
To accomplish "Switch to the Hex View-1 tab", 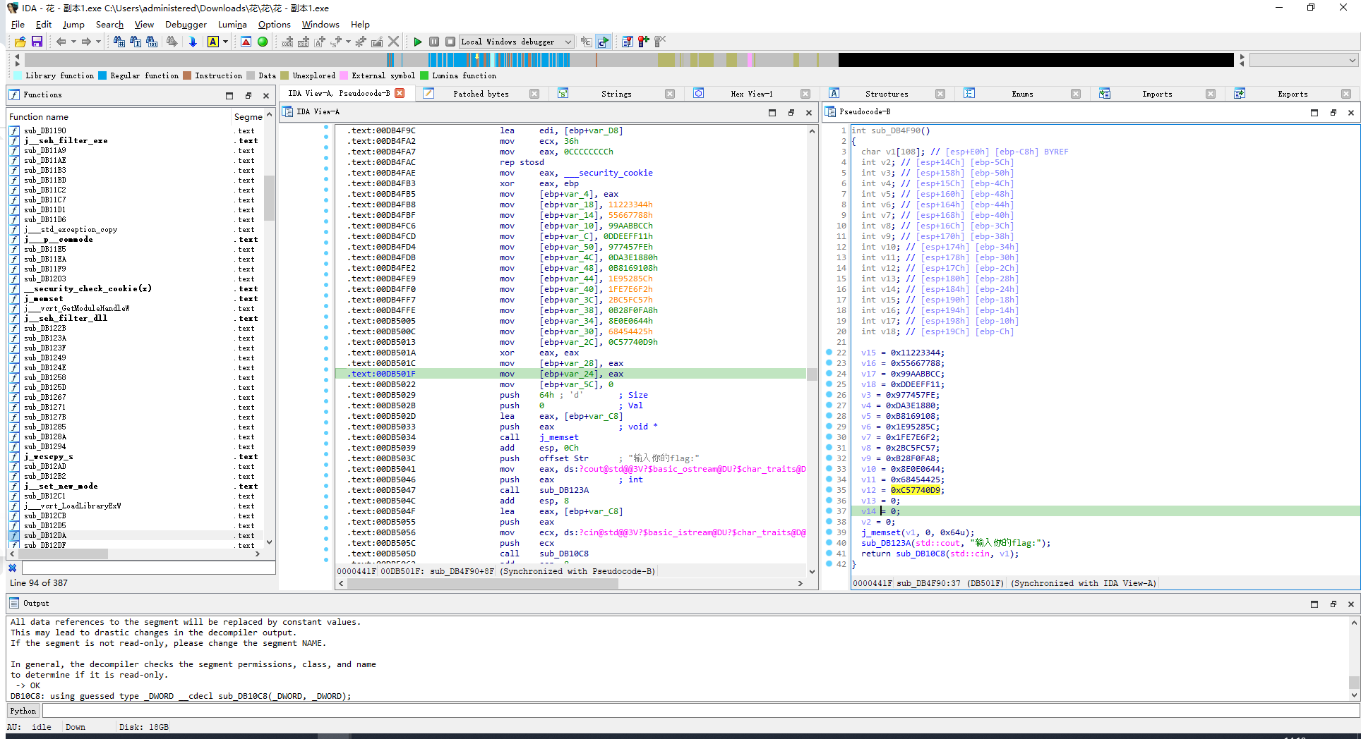I will coord(751,94).
